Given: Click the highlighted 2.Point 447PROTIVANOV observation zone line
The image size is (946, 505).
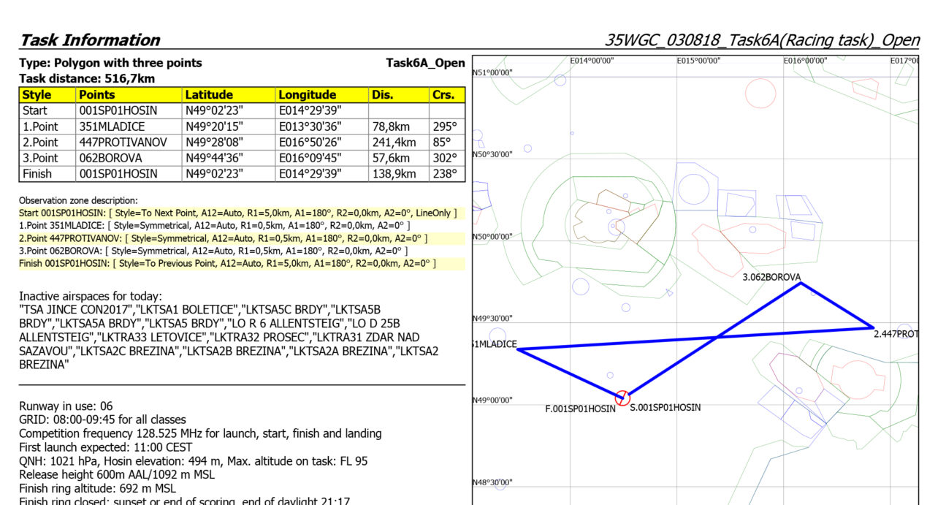Looking at the screenshot, I should click(x=224, y=238).
